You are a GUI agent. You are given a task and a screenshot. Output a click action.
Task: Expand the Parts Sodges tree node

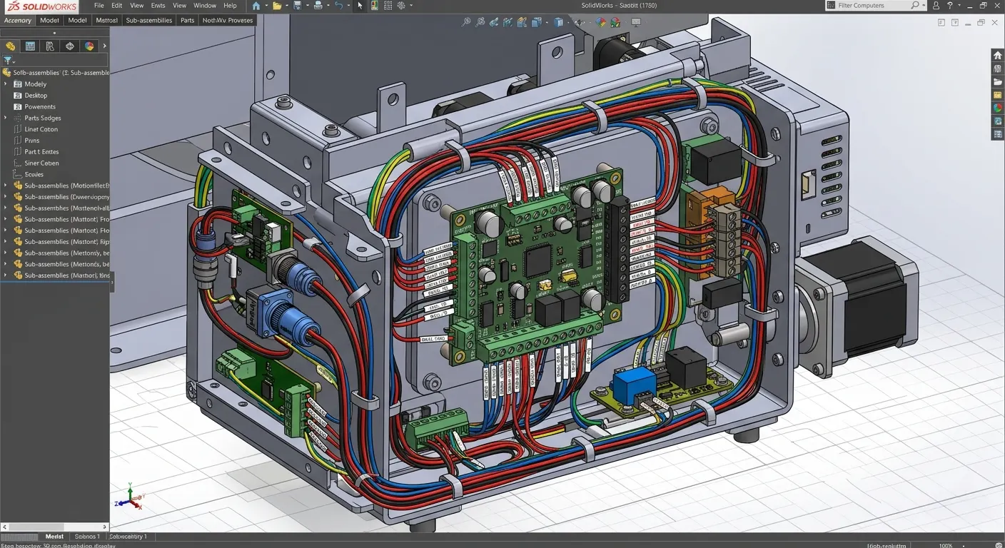click(6, 118)
